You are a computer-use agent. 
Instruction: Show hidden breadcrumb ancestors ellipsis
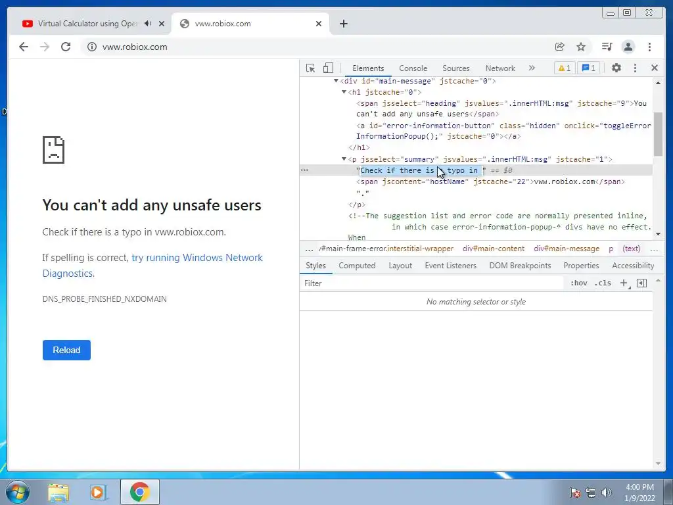click(309, 249)
